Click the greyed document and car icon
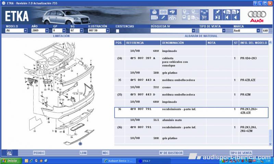The height and width of the screenshot is (164, 274). point(195,17)
